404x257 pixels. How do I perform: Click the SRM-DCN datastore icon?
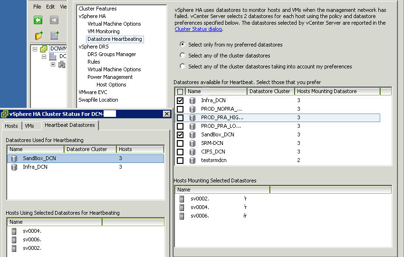[x=192, y=143]
